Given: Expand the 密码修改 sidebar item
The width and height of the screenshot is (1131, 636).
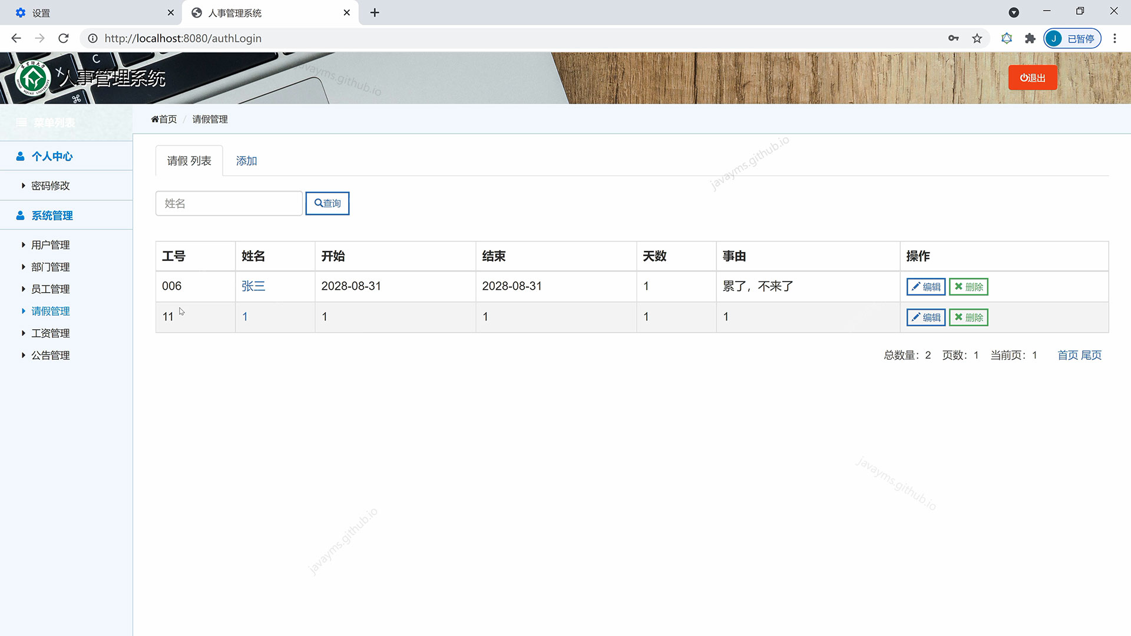Looking at the screenshot, I should (x=50, y=185).
